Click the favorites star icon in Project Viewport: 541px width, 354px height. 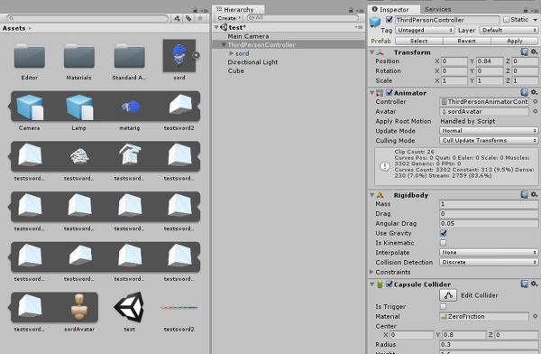click(x=200, y=18)
